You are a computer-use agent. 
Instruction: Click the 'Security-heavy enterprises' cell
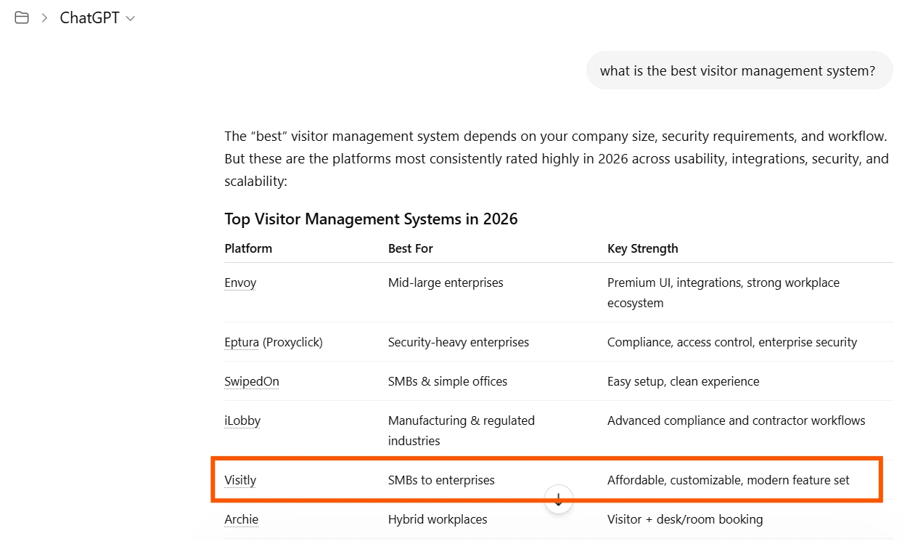[x=459, y=342]
